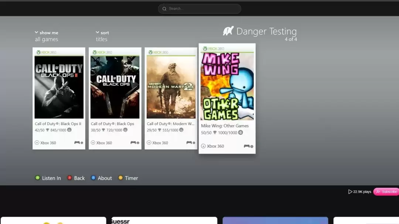Open the Mike Wing: Other Games title
The image size is (399, 224).
[225, 125]
